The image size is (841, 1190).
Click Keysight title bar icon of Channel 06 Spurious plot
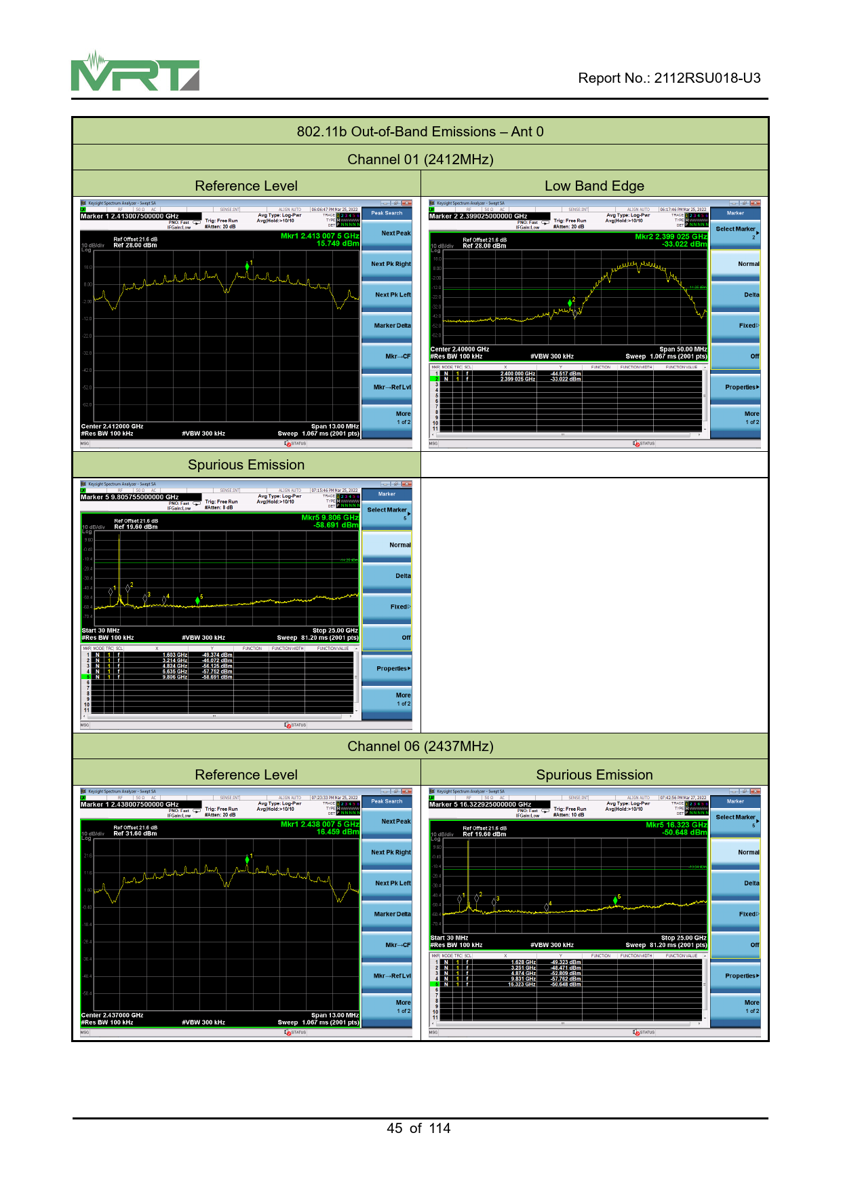tap(432, 791)
